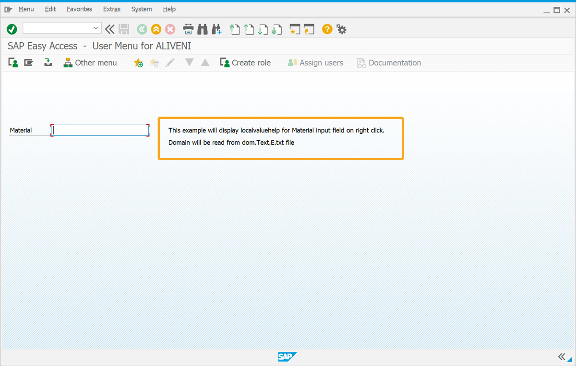Screen dimensions: 576x366
Task: Click the SAP logo in status bar
Action: (x=287, y=356)
